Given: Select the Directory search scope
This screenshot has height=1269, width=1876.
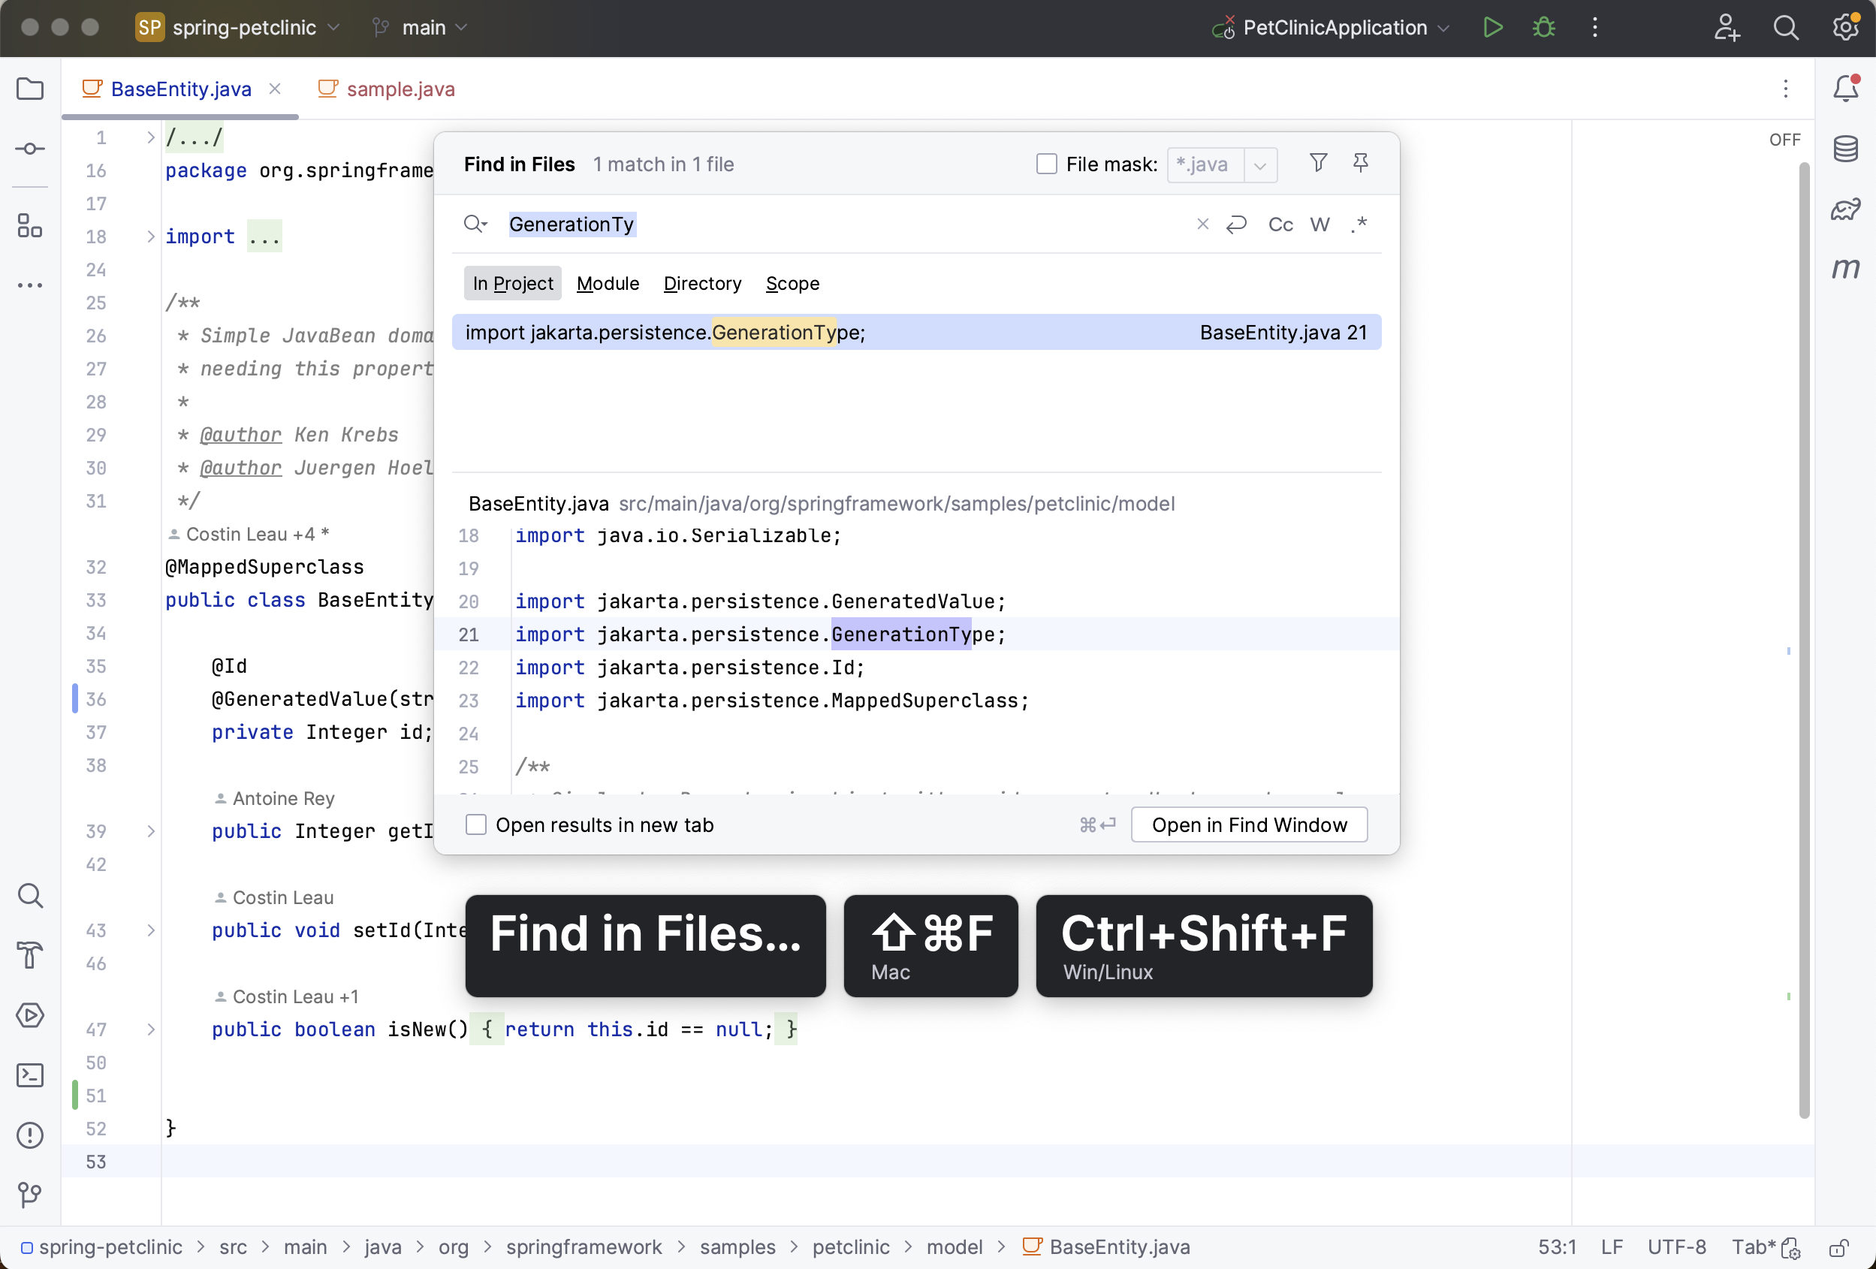Looking at the screenshot, I should (x=701, y=283).
